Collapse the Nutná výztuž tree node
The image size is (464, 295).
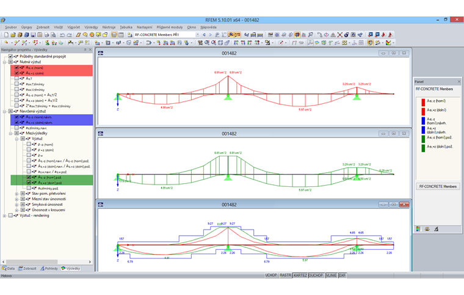point(4,62)
